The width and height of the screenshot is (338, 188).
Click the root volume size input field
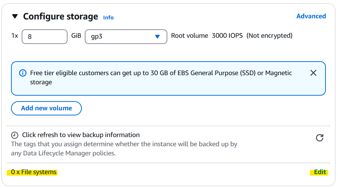click(44, 37)
